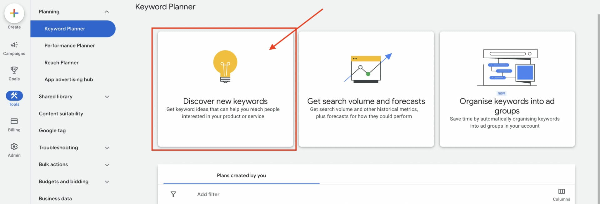This screenshot has height=204, width=600.
Task: Expand the Shared library section
Action: (107, 97)
